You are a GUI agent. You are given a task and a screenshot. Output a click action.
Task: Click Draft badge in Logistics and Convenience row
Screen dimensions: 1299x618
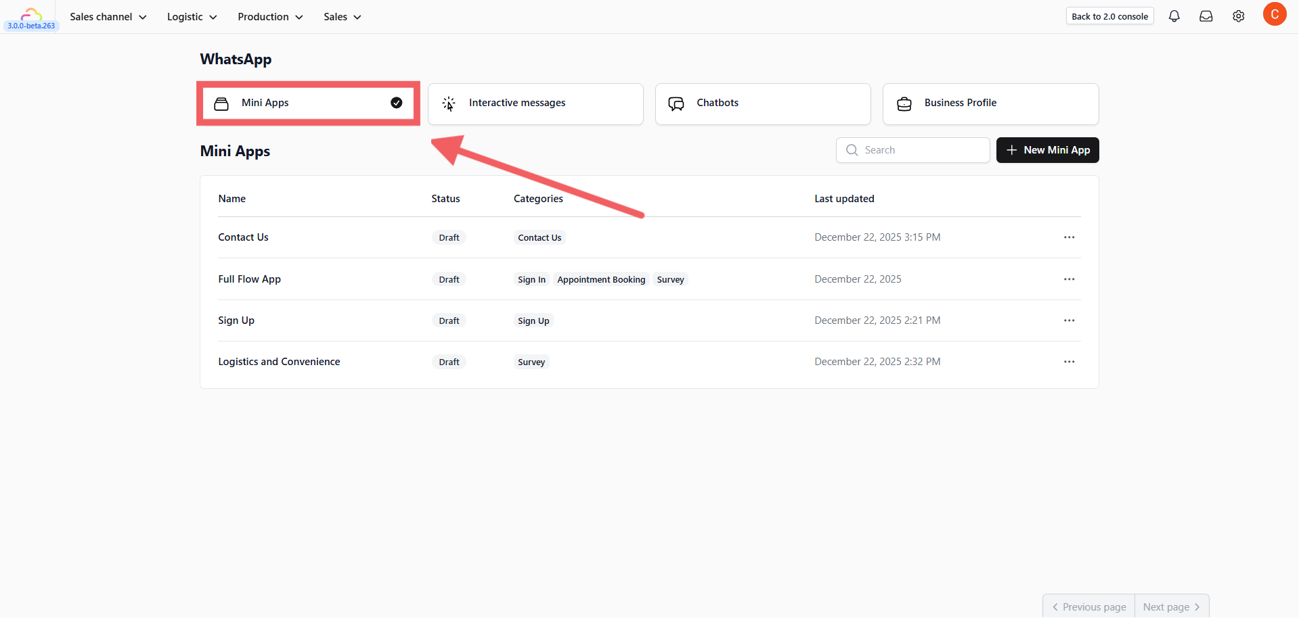coord(449,362)
